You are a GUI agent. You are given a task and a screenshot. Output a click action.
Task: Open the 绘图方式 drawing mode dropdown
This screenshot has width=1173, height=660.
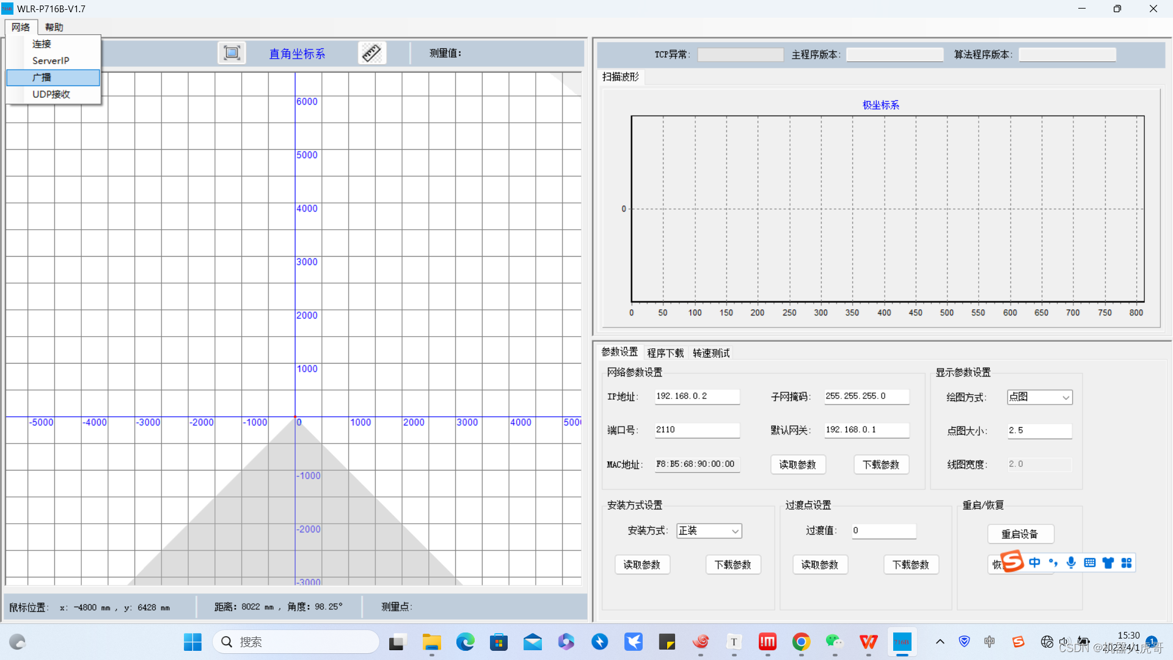point(1039,397)
